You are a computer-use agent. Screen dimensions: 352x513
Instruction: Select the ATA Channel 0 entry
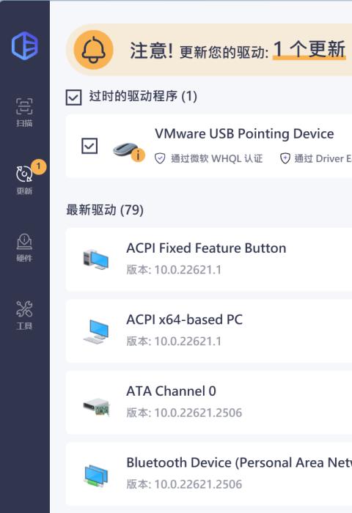coord(209,402)
